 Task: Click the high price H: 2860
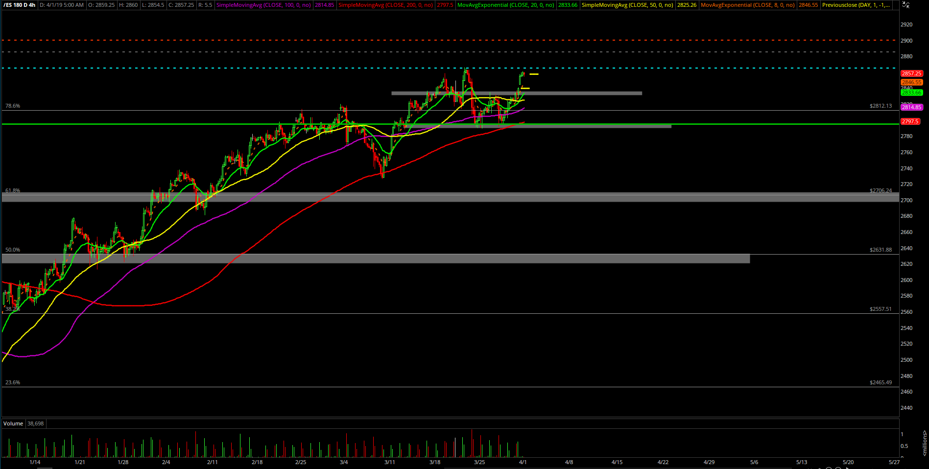click(x=129, y=5)
